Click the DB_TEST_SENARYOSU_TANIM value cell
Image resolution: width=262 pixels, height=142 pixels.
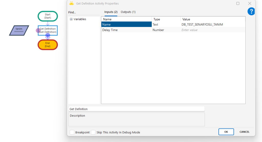212,25
